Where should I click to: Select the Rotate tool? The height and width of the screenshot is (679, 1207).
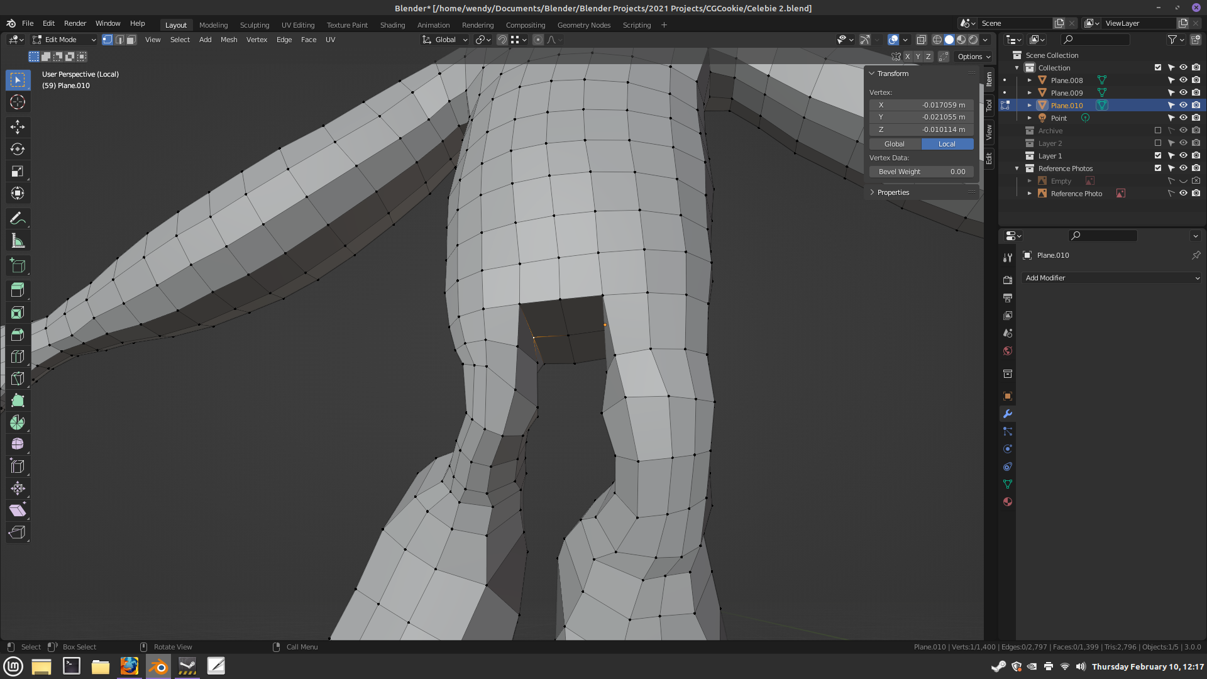click(x=18, y=149)
